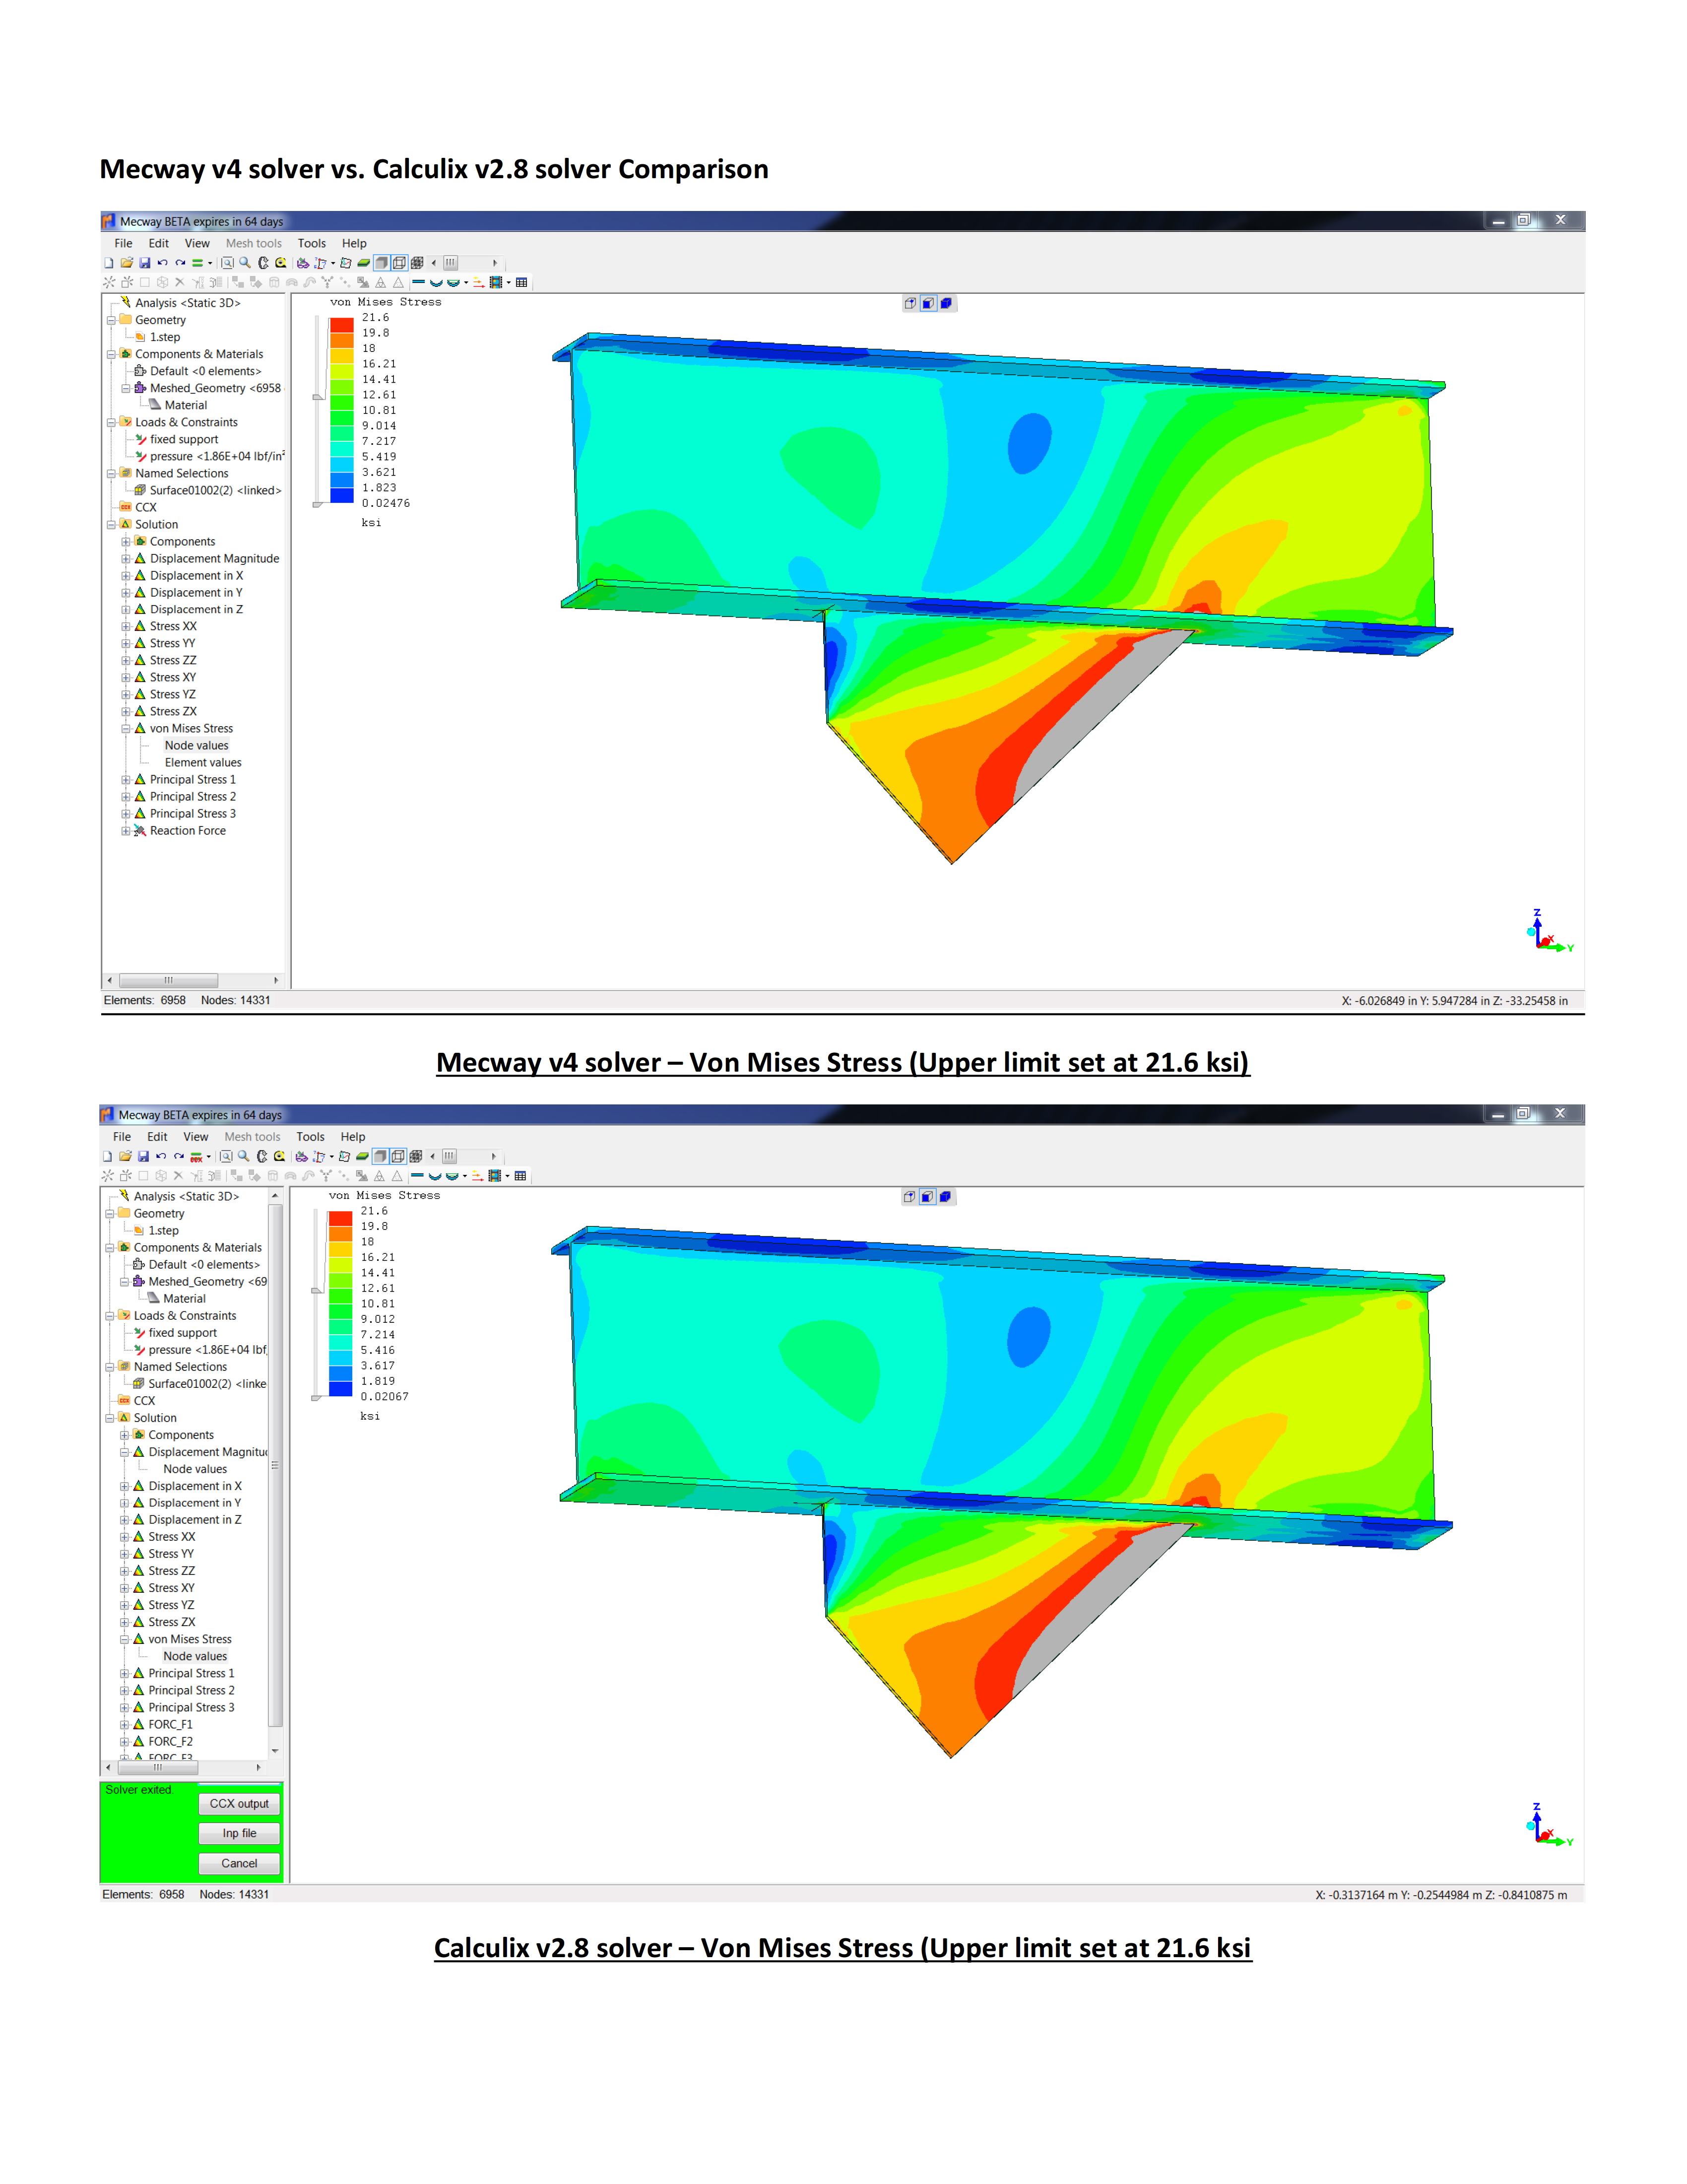Select Element values under von Mises Stress
This screenshot has width=1687, height=2184.
[x=203, y=763]
